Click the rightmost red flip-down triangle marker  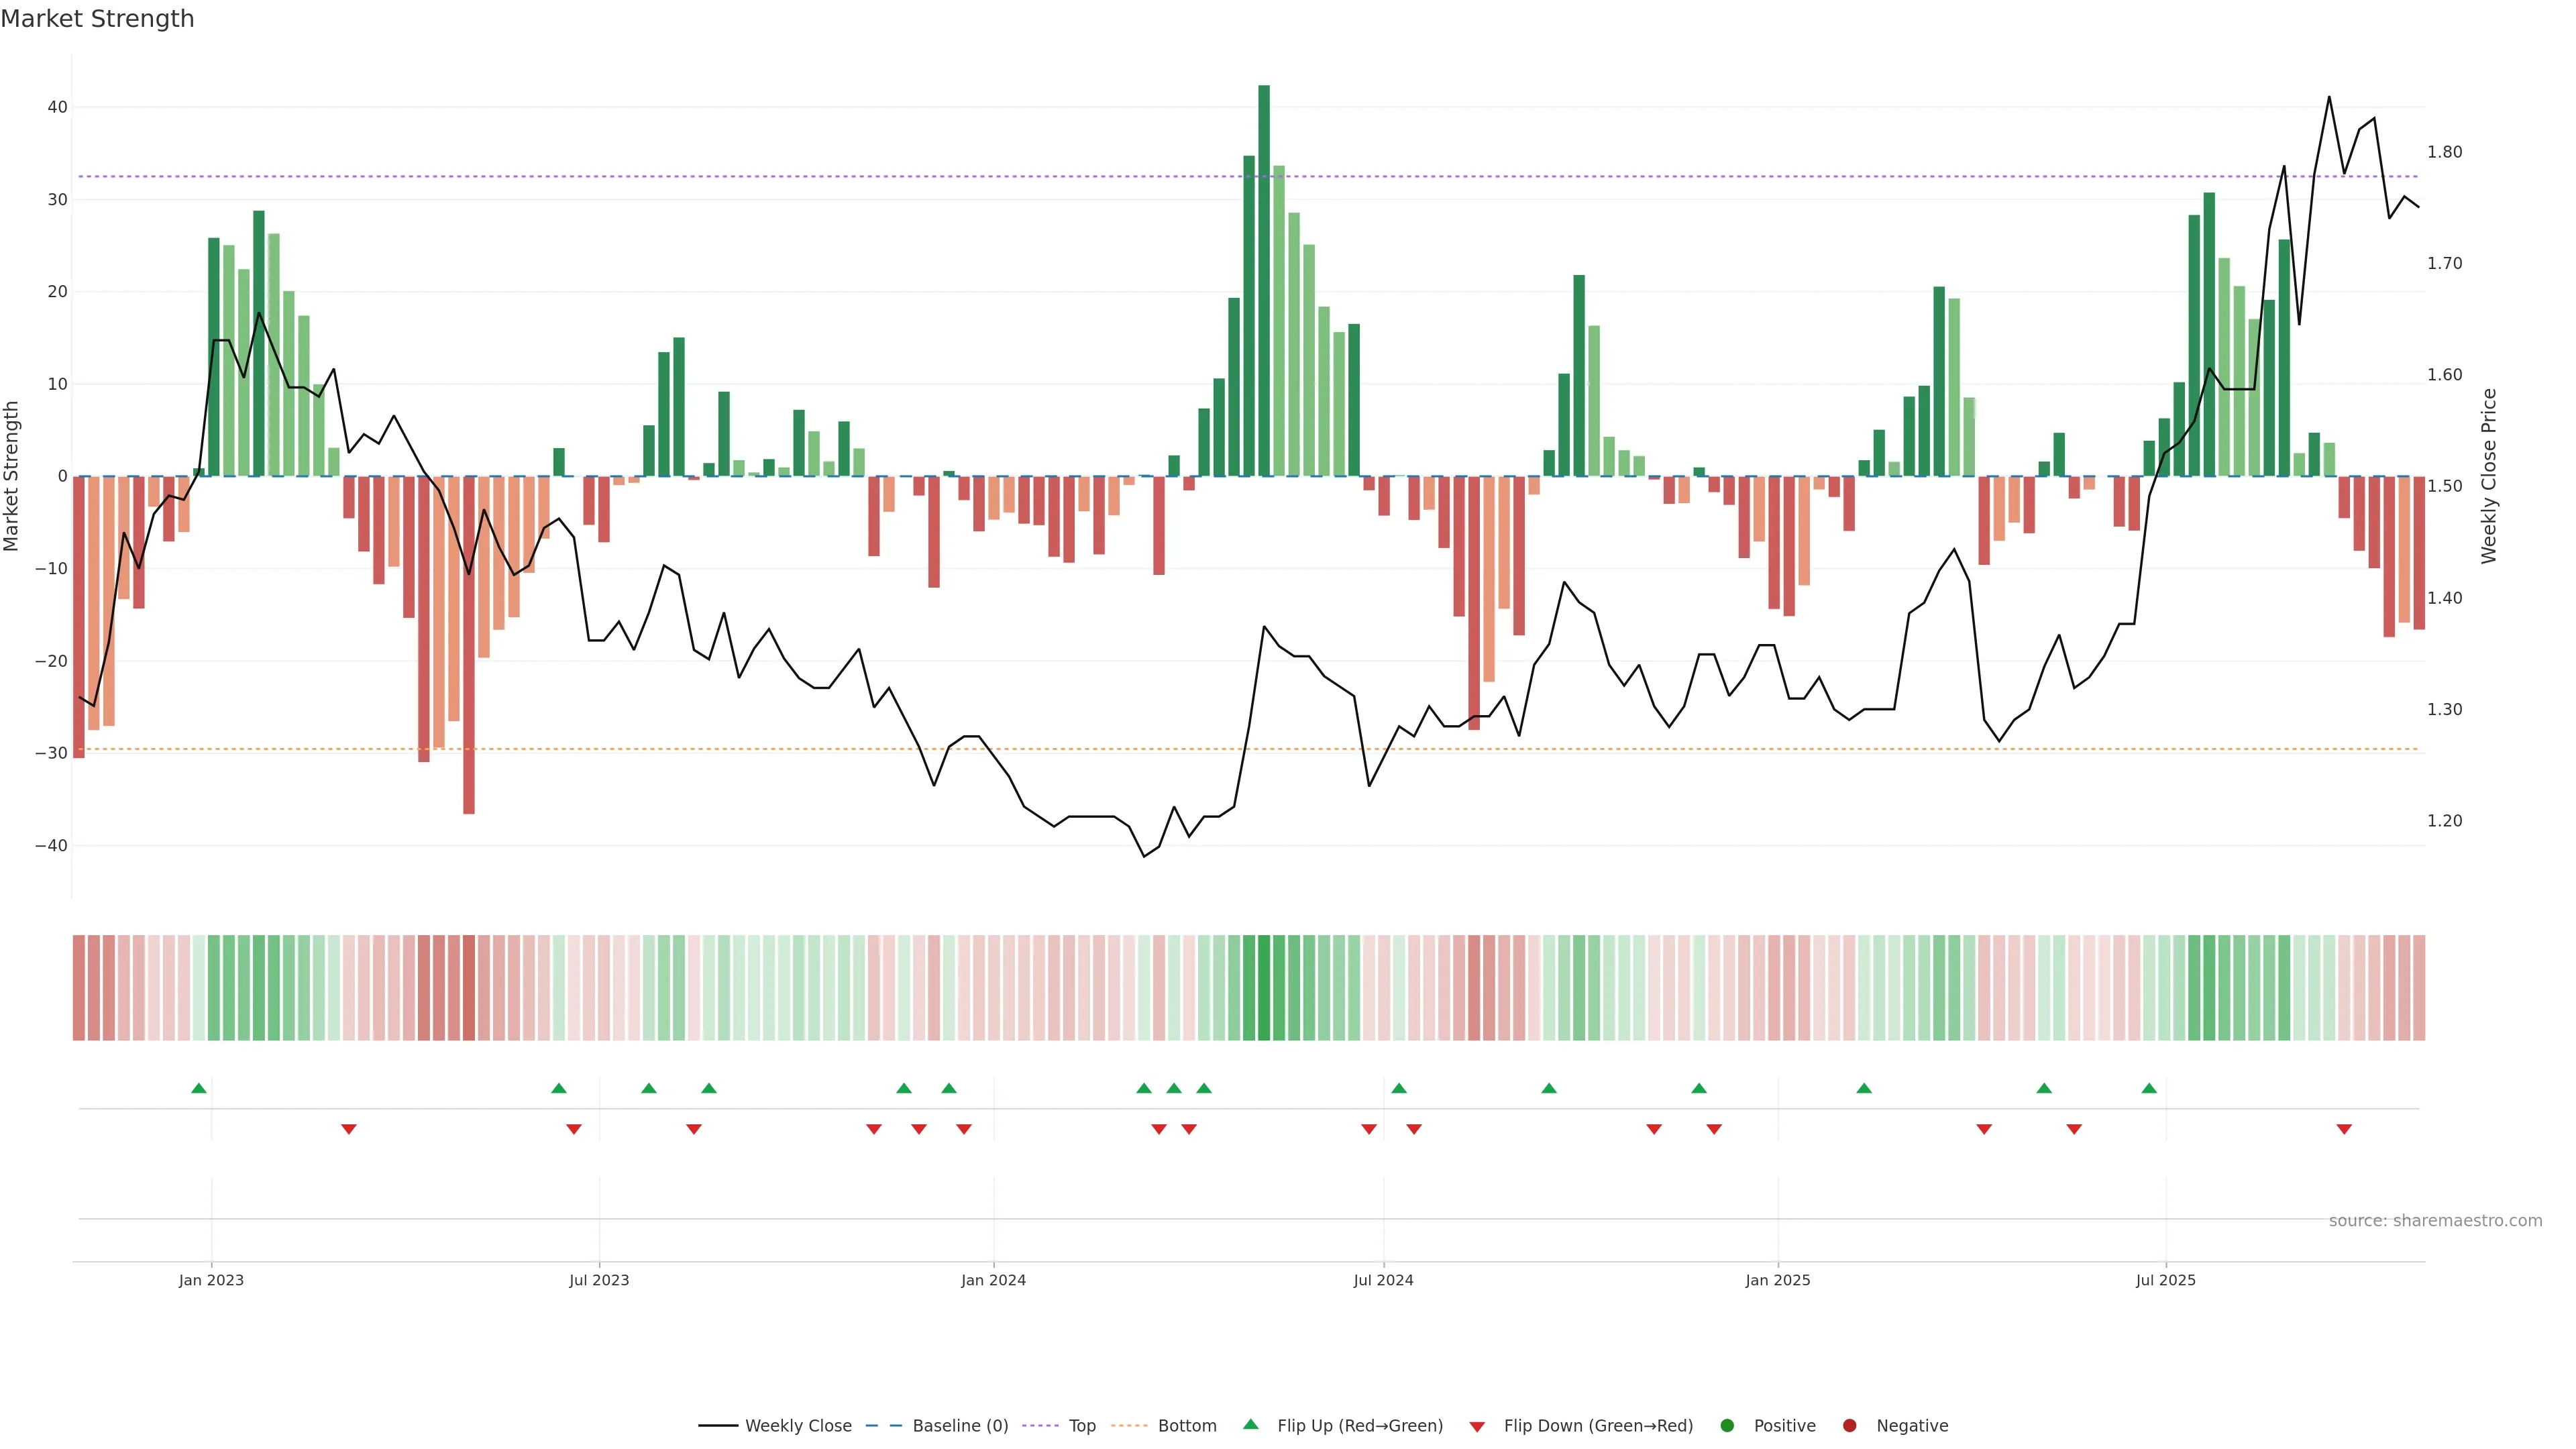pyautogui.click(x=2344, y=1129)
